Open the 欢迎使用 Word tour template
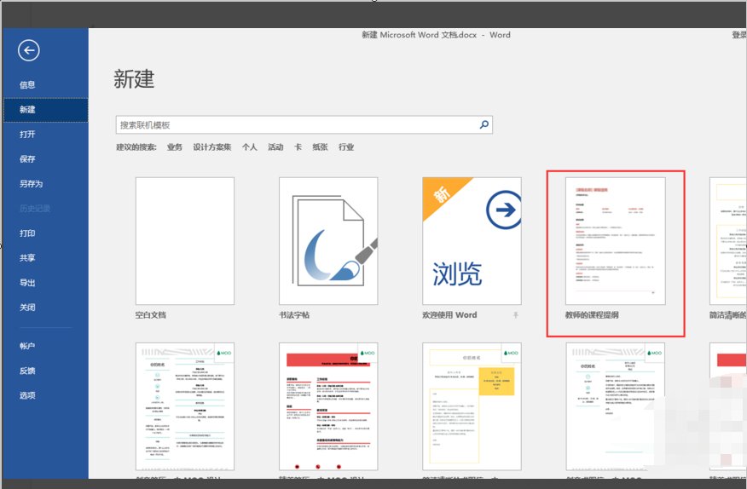Screen dimensions: 747x489 472,241
